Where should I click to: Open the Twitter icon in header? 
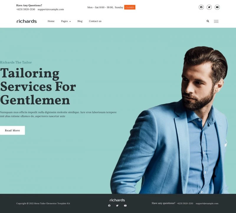[209, 7]
